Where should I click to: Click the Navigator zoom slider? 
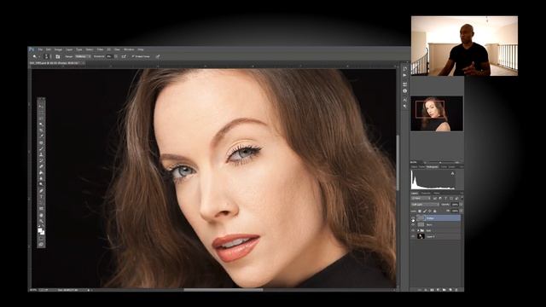[x=440, y=162]
